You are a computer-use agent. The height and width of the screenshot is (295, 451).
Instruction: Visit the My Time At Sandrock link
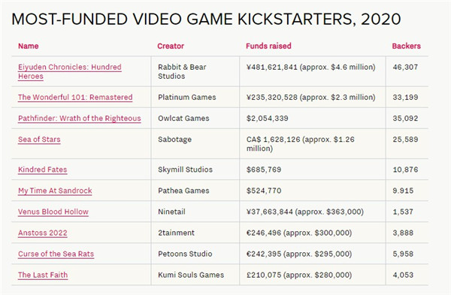(x=55, y=191)
